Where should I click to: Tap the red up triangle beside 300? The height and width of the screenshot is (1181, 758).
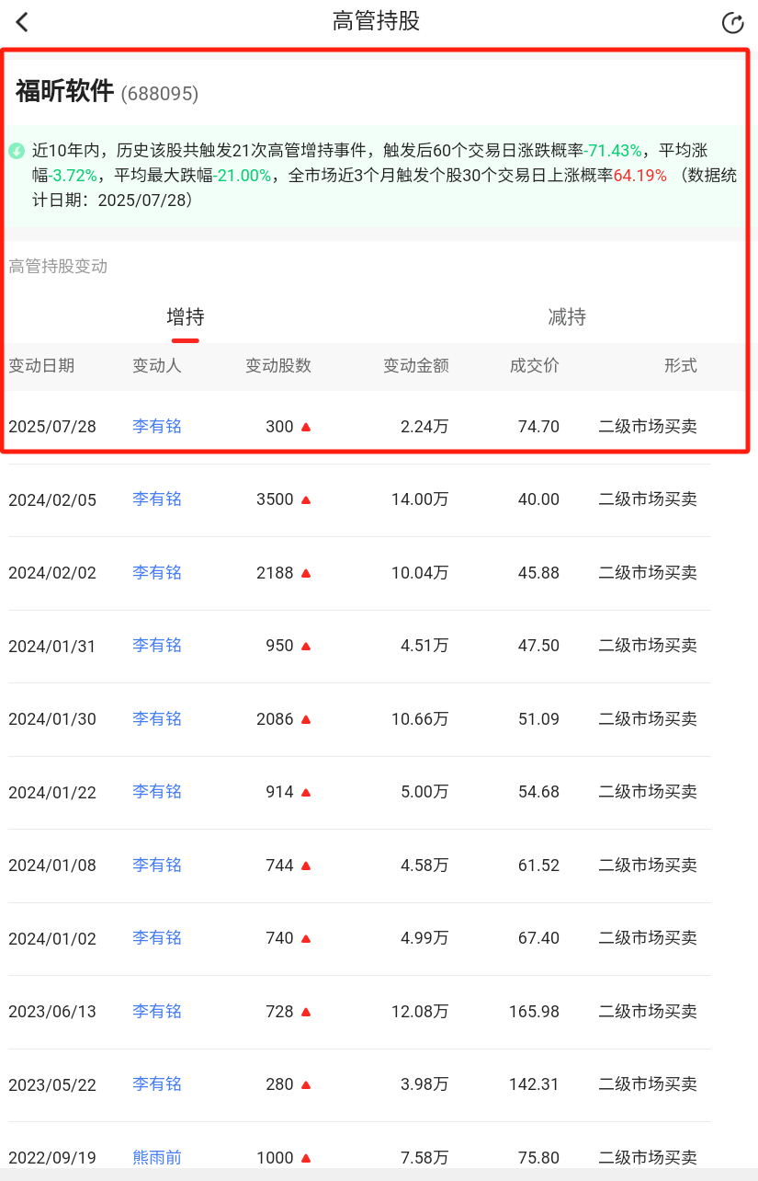pos(306,427)
